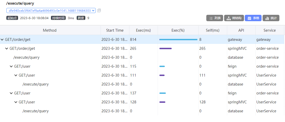Select the last /execute/query database row
The image size is (285, 122).
[x=142, y=111]
